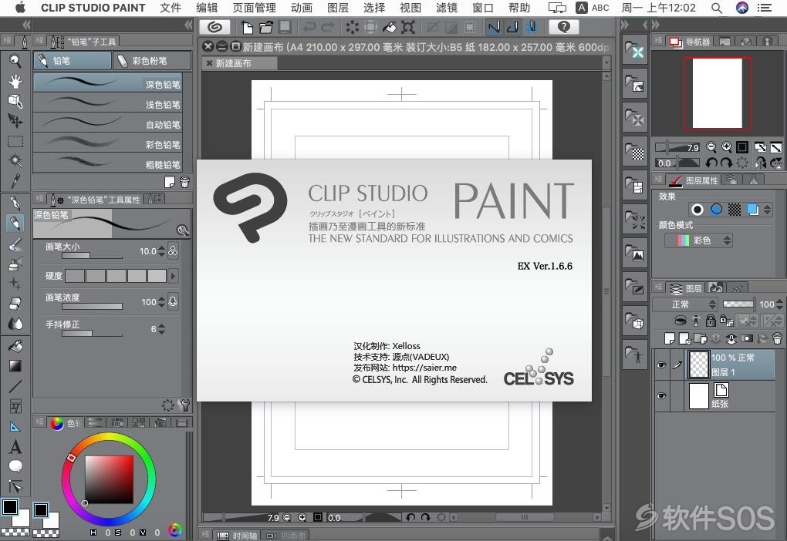The width and height of the screenshot is (787, 541).
Task: Toggle snap to special ruler icon
Action: (512, 27)
